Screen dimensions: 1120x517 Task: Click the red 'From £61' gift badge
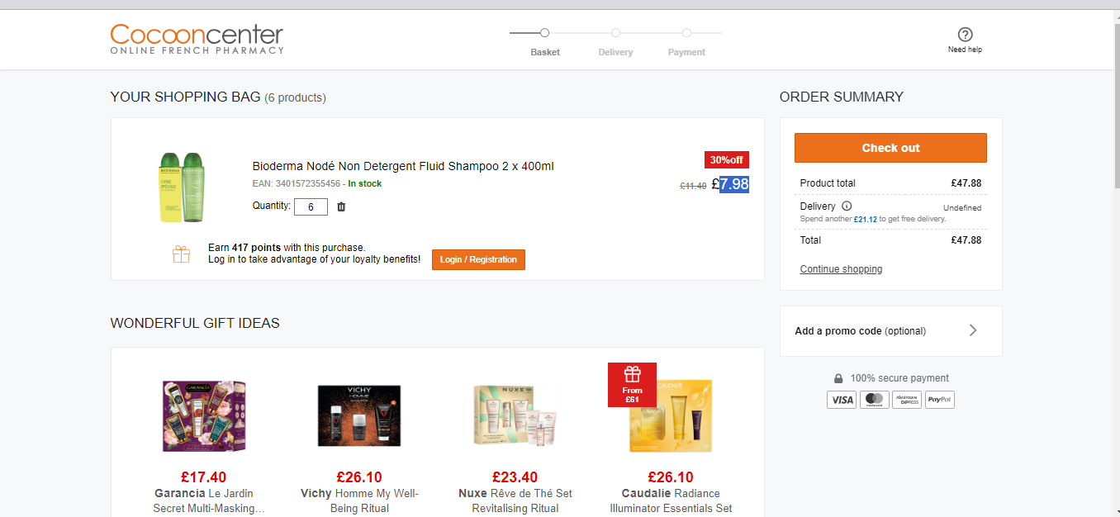(632, 385)
